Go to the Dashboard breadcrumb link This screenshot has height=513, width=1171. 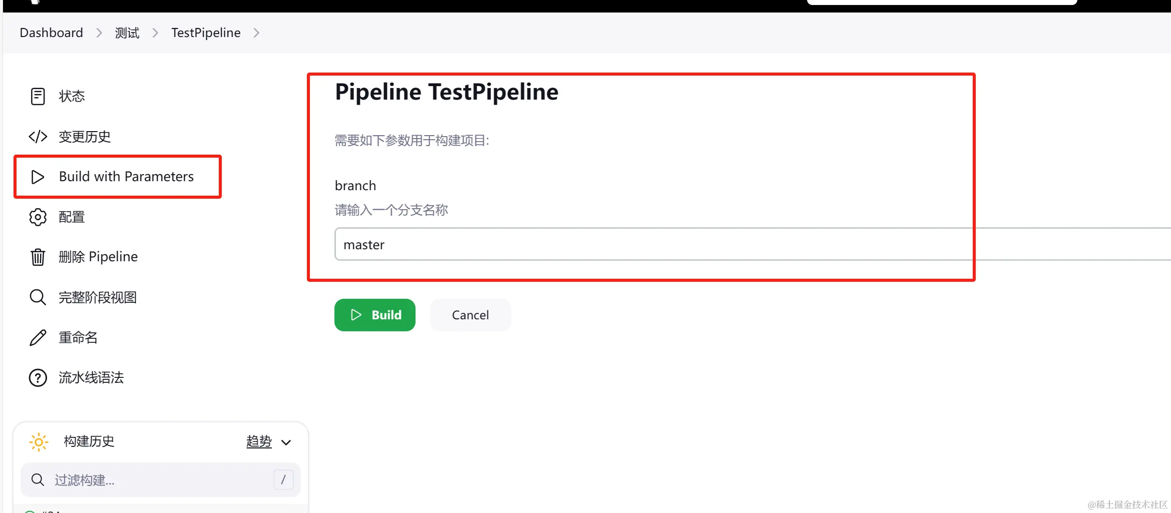point(52,33)
